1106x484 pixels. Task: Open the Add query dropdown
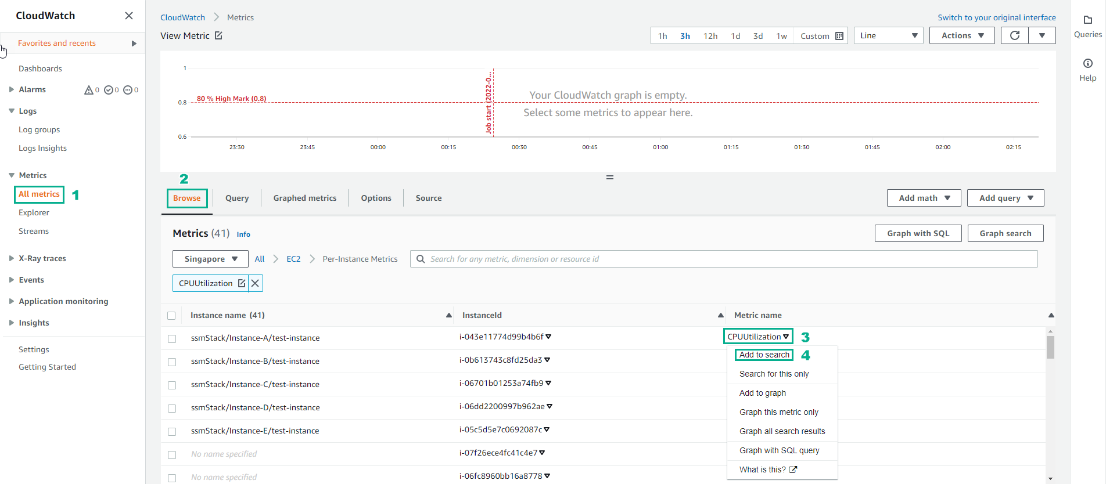[x=1006, y=198]
